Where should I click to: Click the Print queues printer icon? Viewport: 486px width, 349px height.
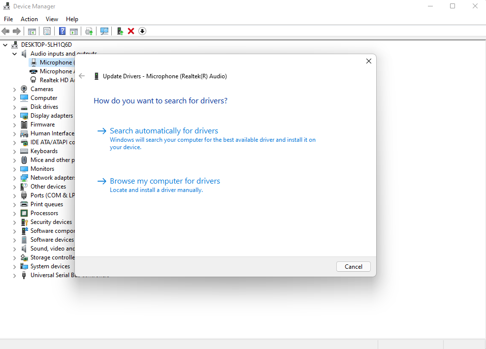pos(24,204)
